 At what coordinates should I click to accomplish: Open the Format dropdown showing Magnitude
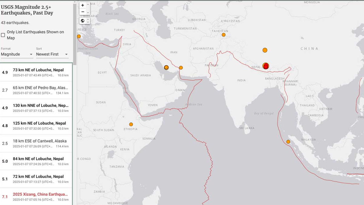point(17,54)
